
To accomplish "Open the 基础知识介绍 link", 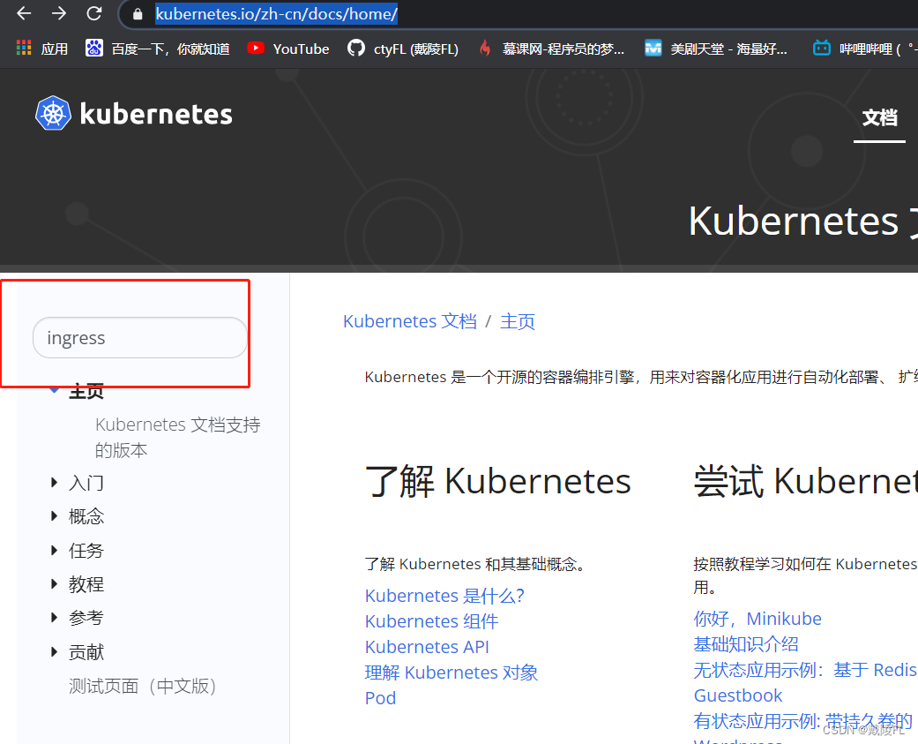I will pos(746,644).
